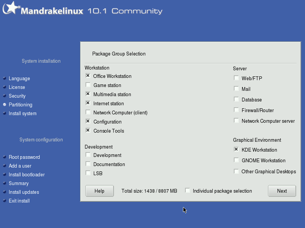Check the LSB checkbox
The height and width of the screenshot is (228, 305).
pos(88,173)
